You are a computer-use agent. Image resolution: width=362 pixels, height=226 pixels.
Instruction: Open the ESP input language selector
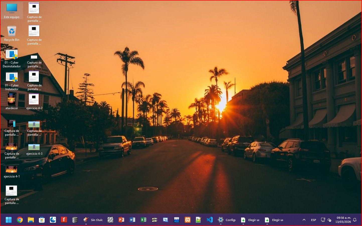pos(314,220)
